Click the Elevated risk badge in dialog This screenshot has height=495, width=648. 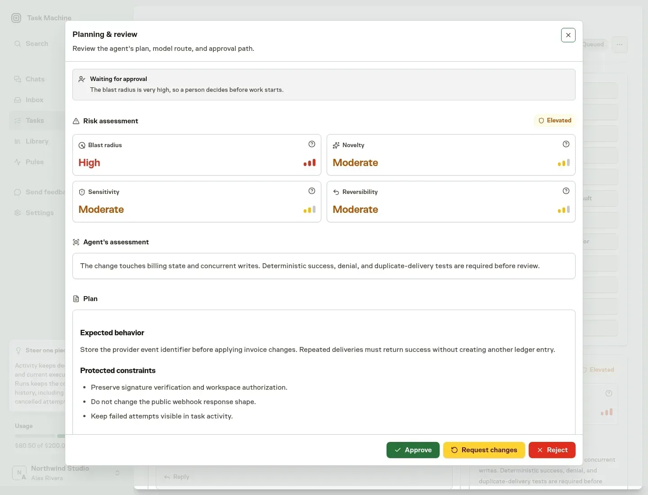[x=555, y=121]
